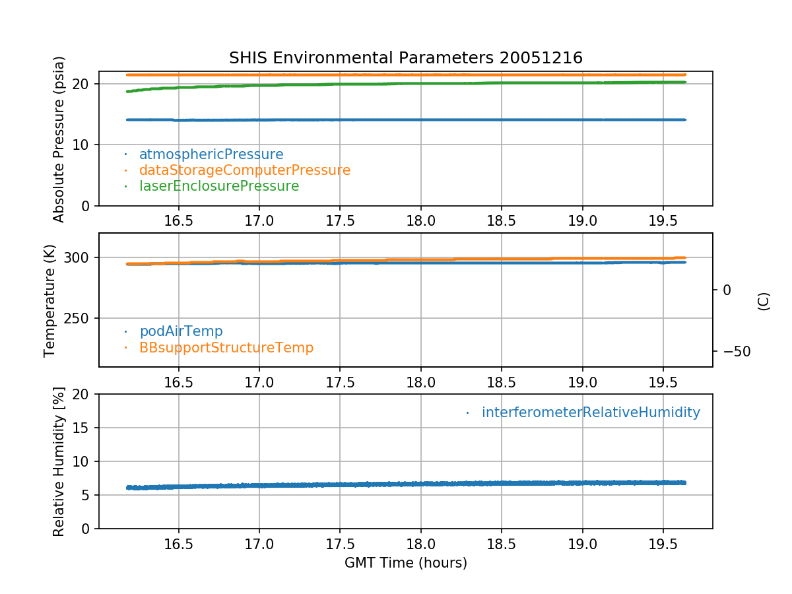Screen dimensions: 792x594
Task: Select the interferometerRelativeHumidity legend entry
Action: tap(590, 412)
